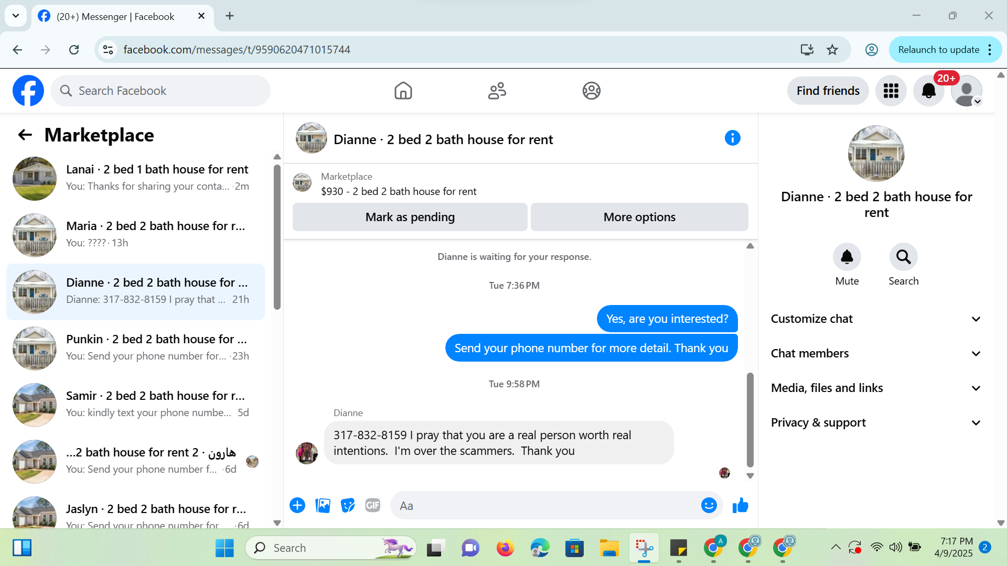Open the emoji picker
Screen dimensions: 1007x566
click(709, 505)
